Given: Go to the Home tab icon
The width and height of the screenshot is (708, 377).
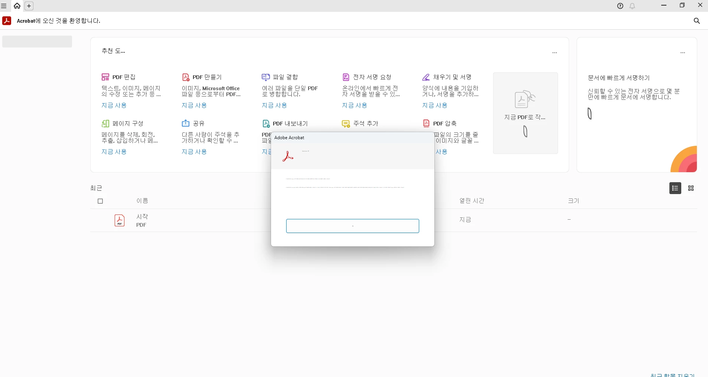Looking at the screenshot, I should tap(17, 6).
